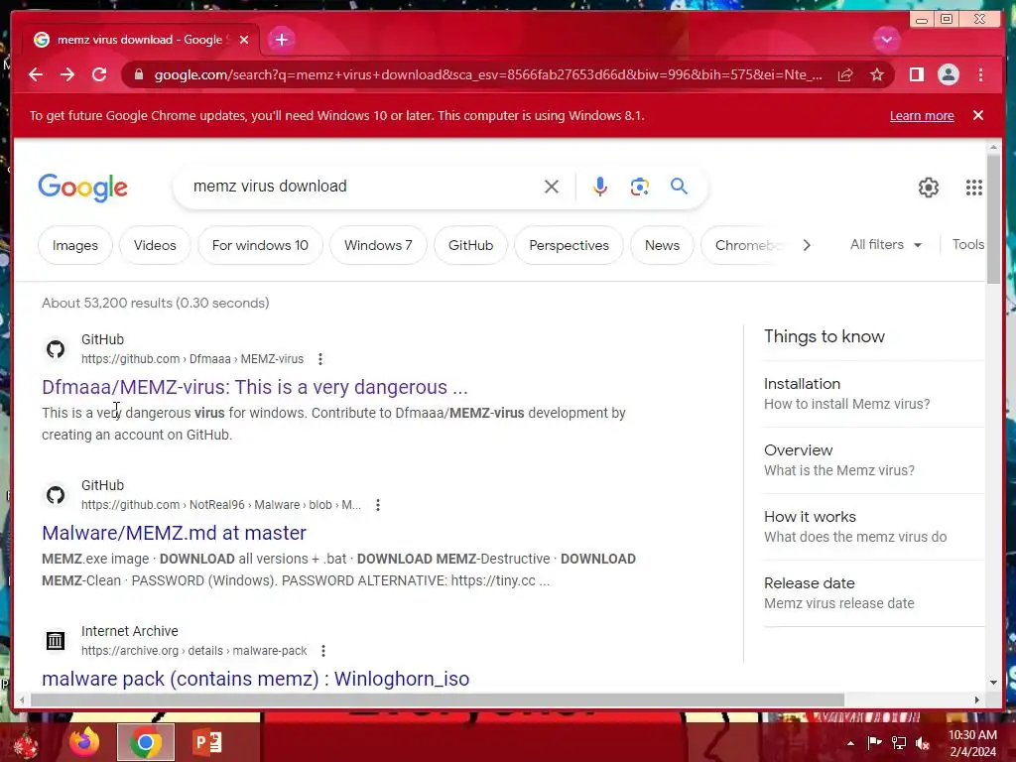This screenshot has height=762, width=1016.
Task: Open Google quick settings gear
Action: (929, 188)
